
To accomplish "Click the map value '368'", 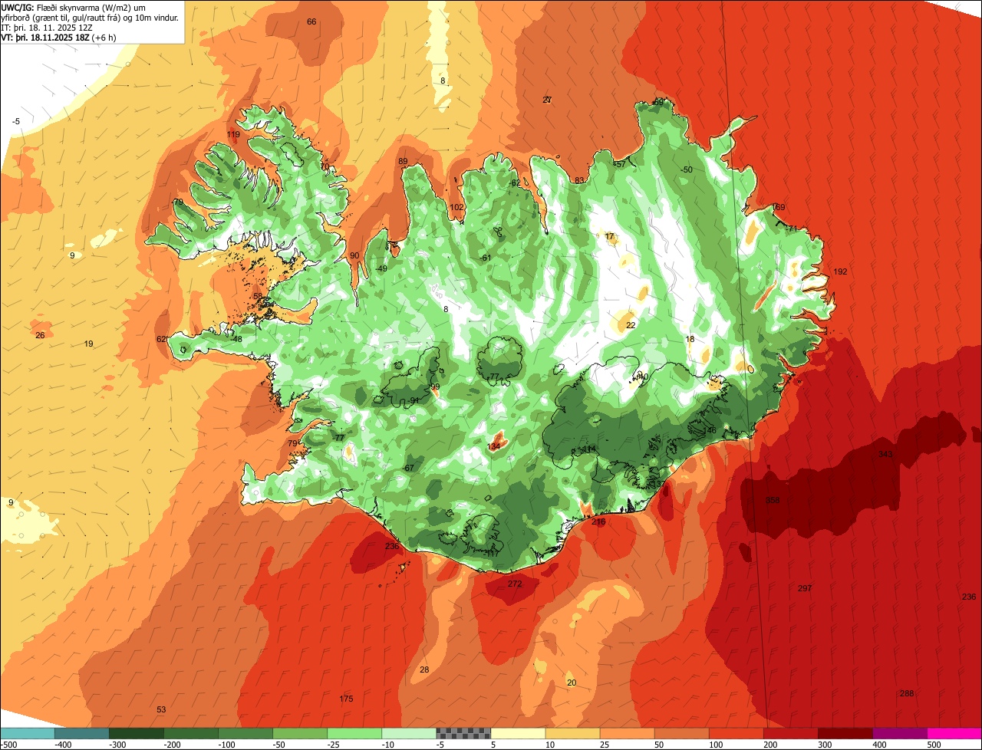I will tap(773, 500).
